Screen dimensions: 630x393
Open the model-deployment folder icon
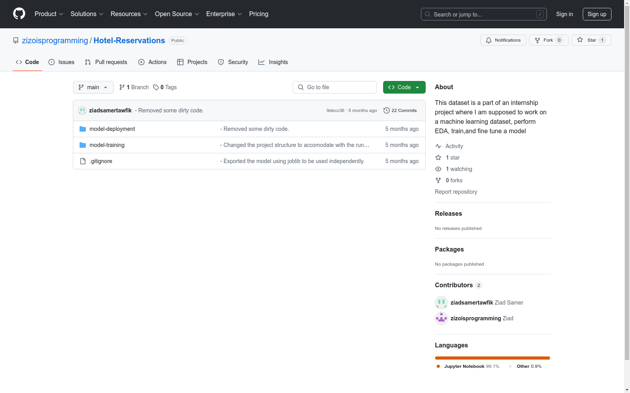tap(83, 129)
